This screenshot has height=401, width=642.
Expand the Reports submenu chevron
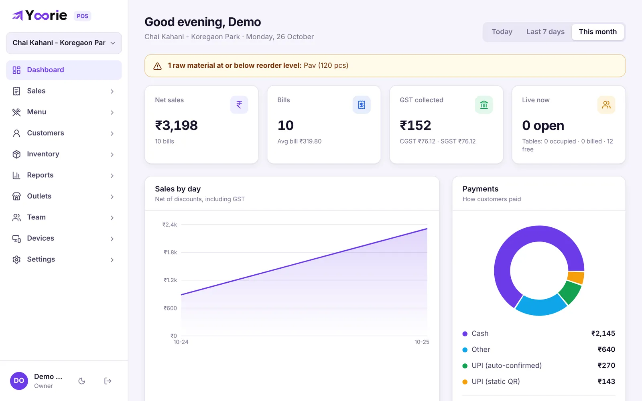112,176
